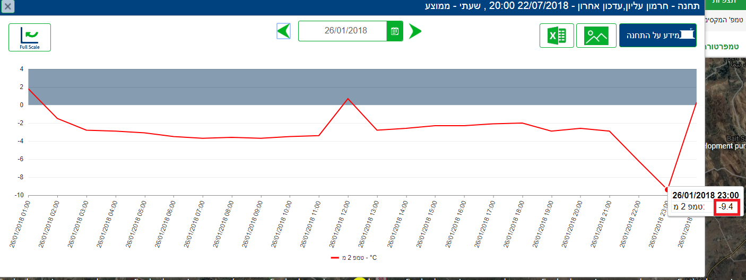The height and width of the screenshot is (280, 746).
Task: Click the -9.4 value in tooltip
Action: (x=727, y=207)
